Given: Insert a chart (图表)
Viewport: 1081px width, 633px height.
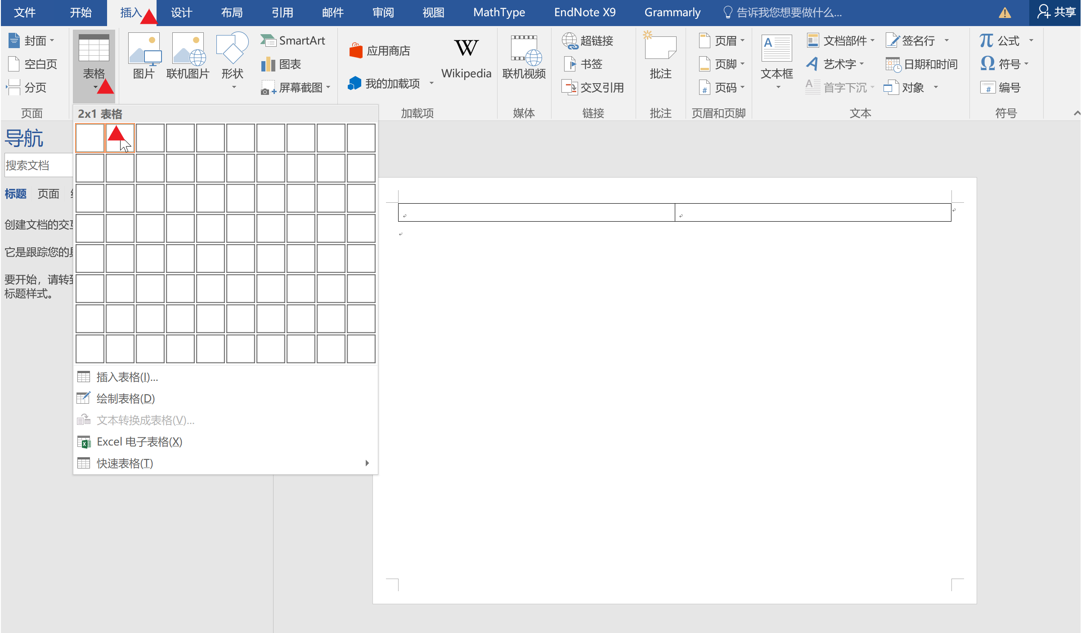Looking at the screenshot, I should pyautogui.click(x=281, y=64).
